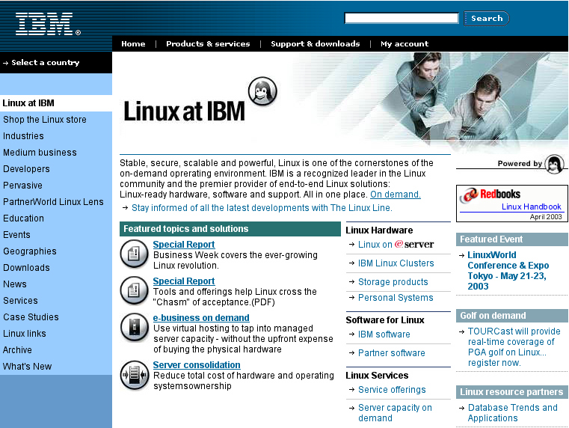Image resolution: width=569 pixels, height=428 pixels.
Task: Open Case Studies in the sidebar
Action: click(x=31, y=317)
